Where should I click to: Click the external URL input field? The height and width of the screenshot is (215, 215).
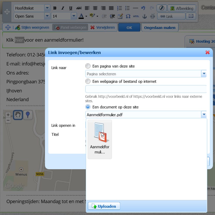pos(146,89)
